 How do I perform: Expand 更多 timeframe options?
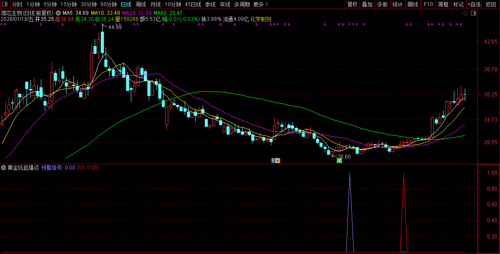(x=260, y=4)
